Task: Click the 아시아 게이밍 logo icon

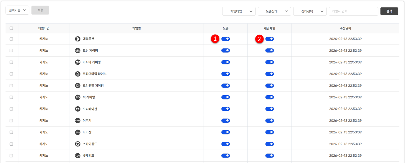Action: [x=78, y=62]
